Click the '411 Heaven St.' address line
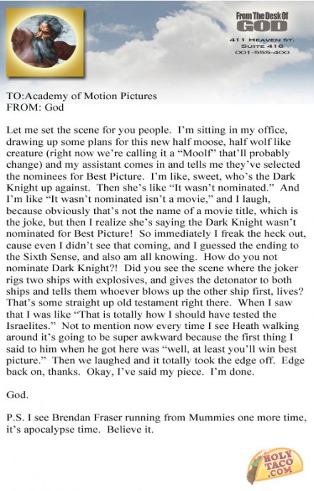 pos(262,40)
